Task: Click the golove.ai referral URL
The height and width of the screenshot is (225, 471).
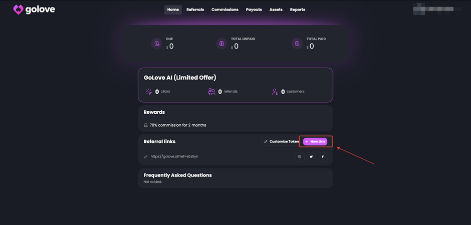Action: 174,156
